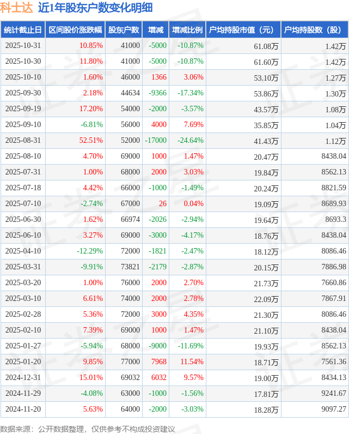Image resolution: width=349 pixels, height=434 pixels.
Task: Select the 2025-04-10 date cell
Action: 23,251
